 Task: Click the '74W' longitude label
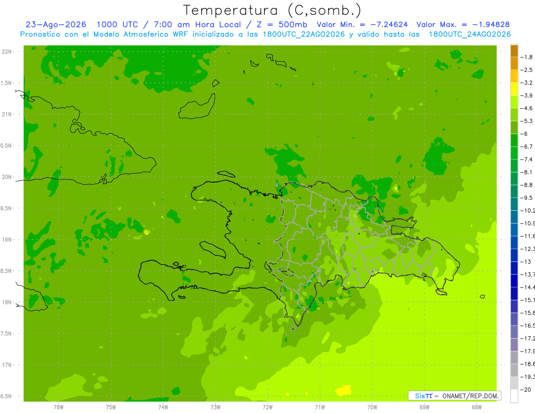click(163, 407)
